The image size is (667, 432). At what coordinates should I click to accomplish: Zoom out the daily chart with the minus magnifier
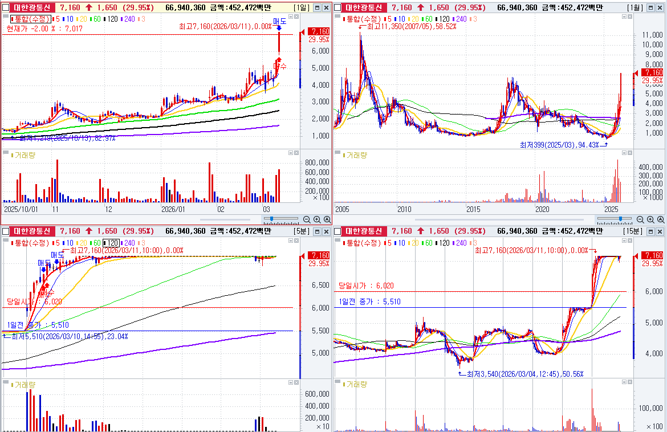pos(307,219)
